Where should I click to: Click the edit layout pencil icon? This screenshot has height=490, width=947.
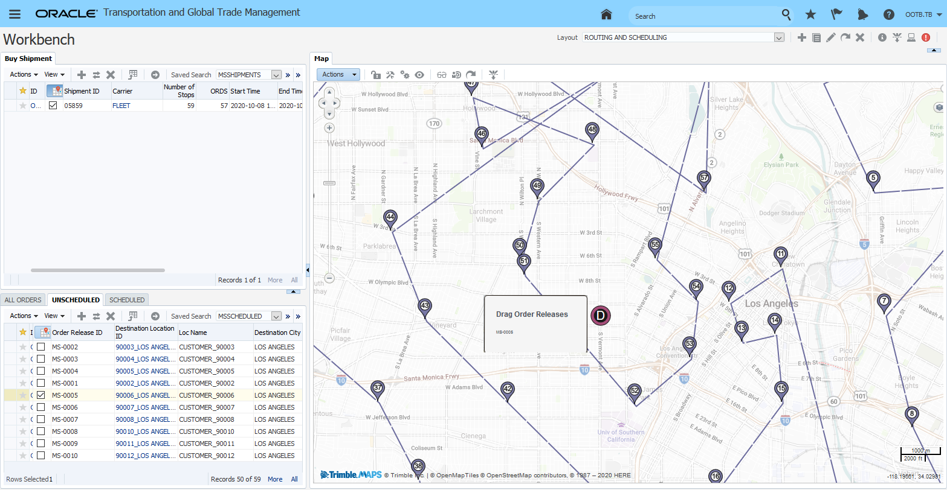click(x=831, y=37)
